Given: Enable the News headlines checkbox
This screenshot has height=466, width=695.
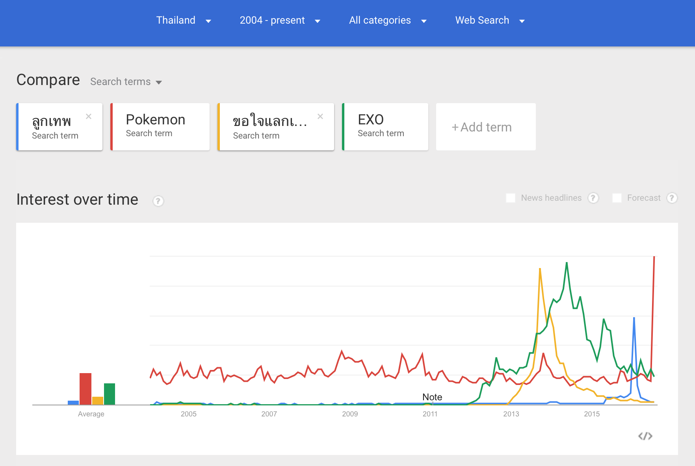Looking at the screenshot, I should [x=511, y=198].
